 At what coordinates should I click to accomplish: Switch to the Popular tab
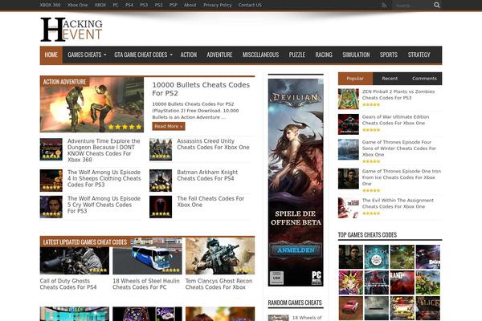click(x=355, y=79)
